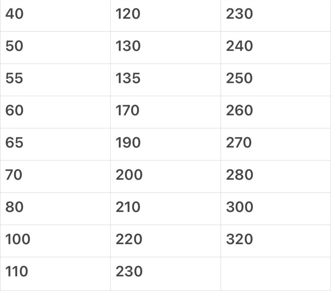Image resolution: width=331 pixels, height=291 pixels.
Task: Click the table cell showing 55
Action: (14, 79)
